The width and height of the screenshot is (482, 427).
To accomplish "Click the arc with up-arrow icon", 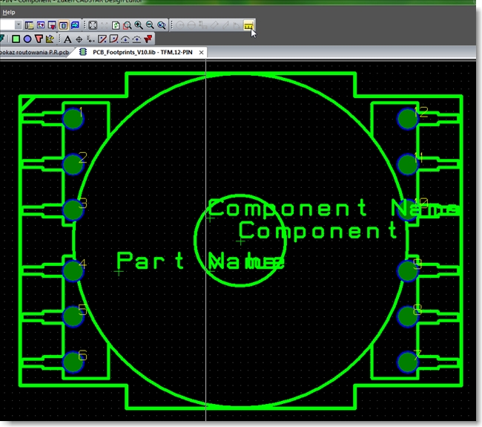I will [x=136, y=39].
